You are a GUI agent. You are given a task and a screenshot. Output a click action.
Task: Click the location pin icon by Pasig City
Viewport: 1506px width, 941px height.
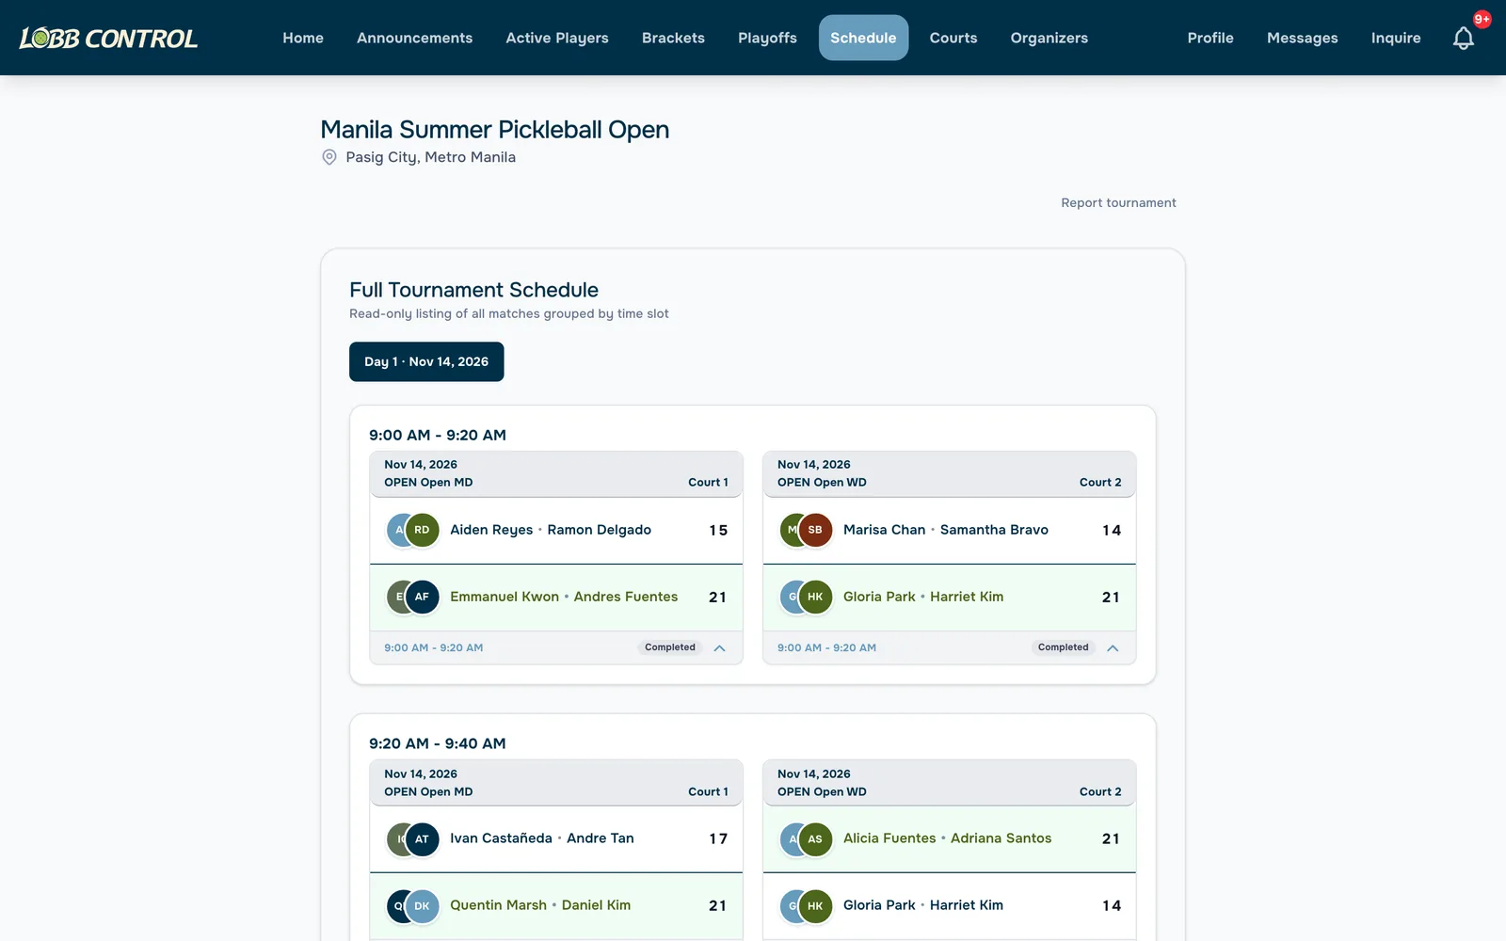click(329, 157)
